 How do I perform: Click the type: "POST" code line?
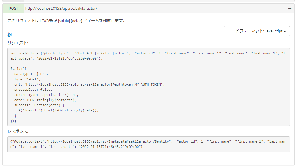[x=27, y=79]
